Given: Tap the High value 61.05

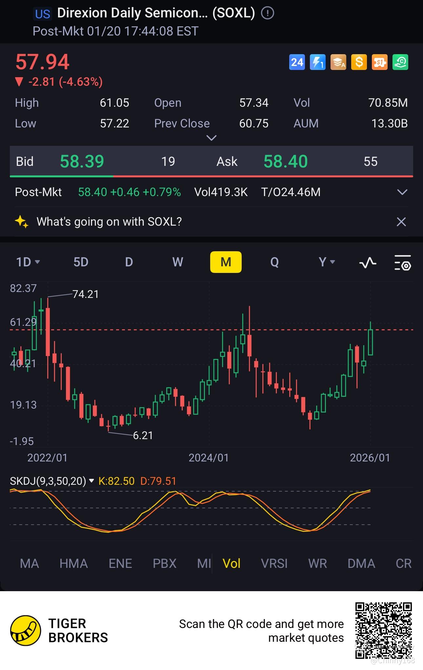Looking at the screenshot, I should (x=114, y=103).
